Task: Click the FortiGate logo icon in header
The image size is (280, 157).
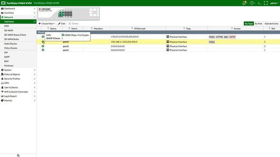Action: click(3, 3)
